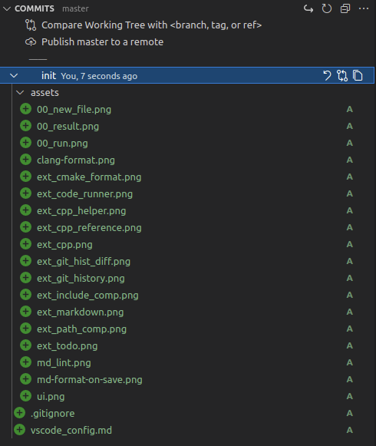The width and height of the screenshot is (376, 446).
Task: Click the collapse all icon in Commits header
Action: (x=345, y=8)
